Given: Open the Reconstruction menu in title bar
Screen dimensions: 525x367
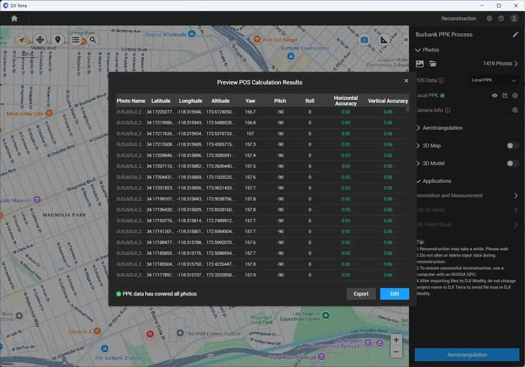Looking at the screenshot, I should [x=458, y=19].
